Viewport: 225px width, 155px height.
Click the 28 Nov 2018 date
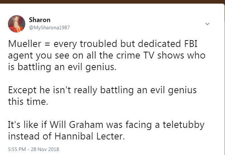47,149
